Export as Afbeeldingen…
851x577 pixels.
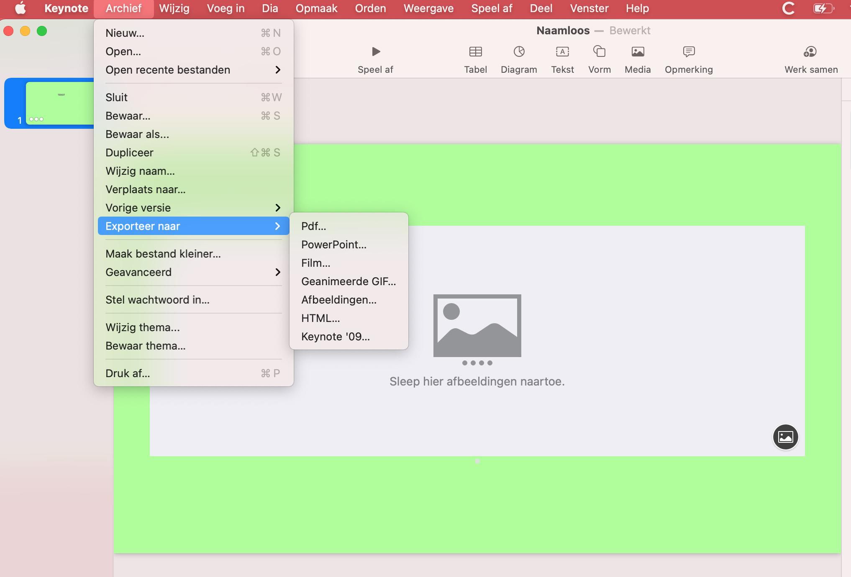coord(349,300)
